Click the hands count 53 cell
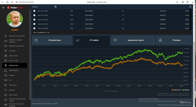The width and height of the screenshot is (196, 107). point(123,29)
